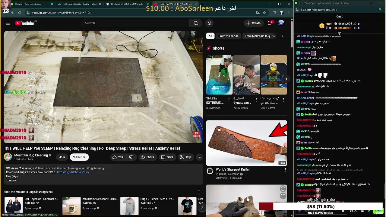Click the Join membership button
Image resolution: width=386 pixels, height=217 pixels.
pyautogui.click(x=62, y=157)
